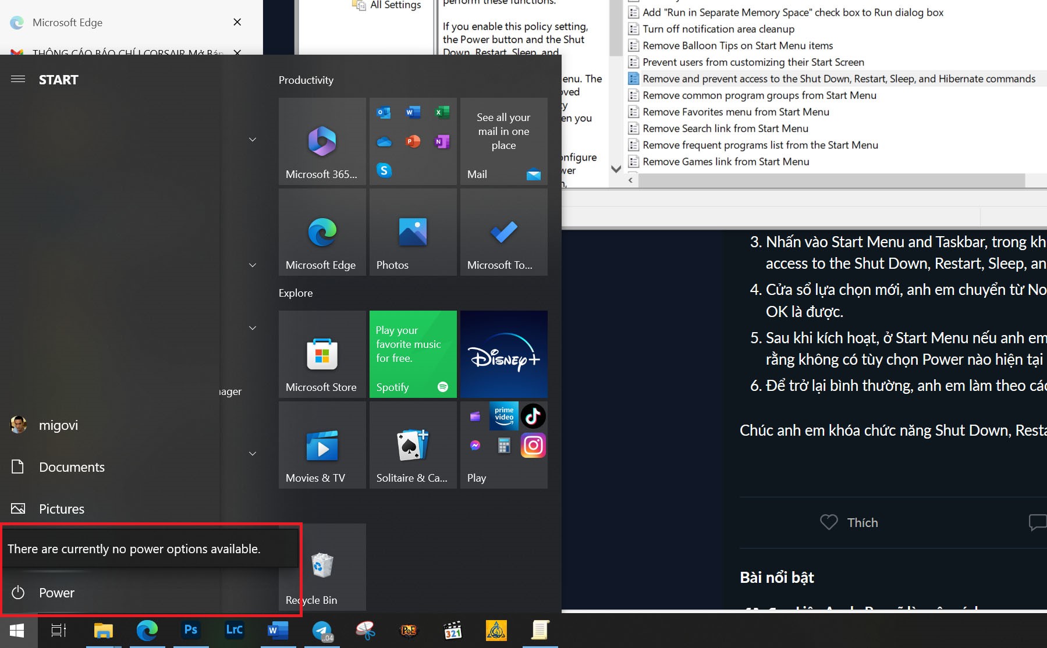
Task: Launch Word from the Office tile folder
Action: 413,112
